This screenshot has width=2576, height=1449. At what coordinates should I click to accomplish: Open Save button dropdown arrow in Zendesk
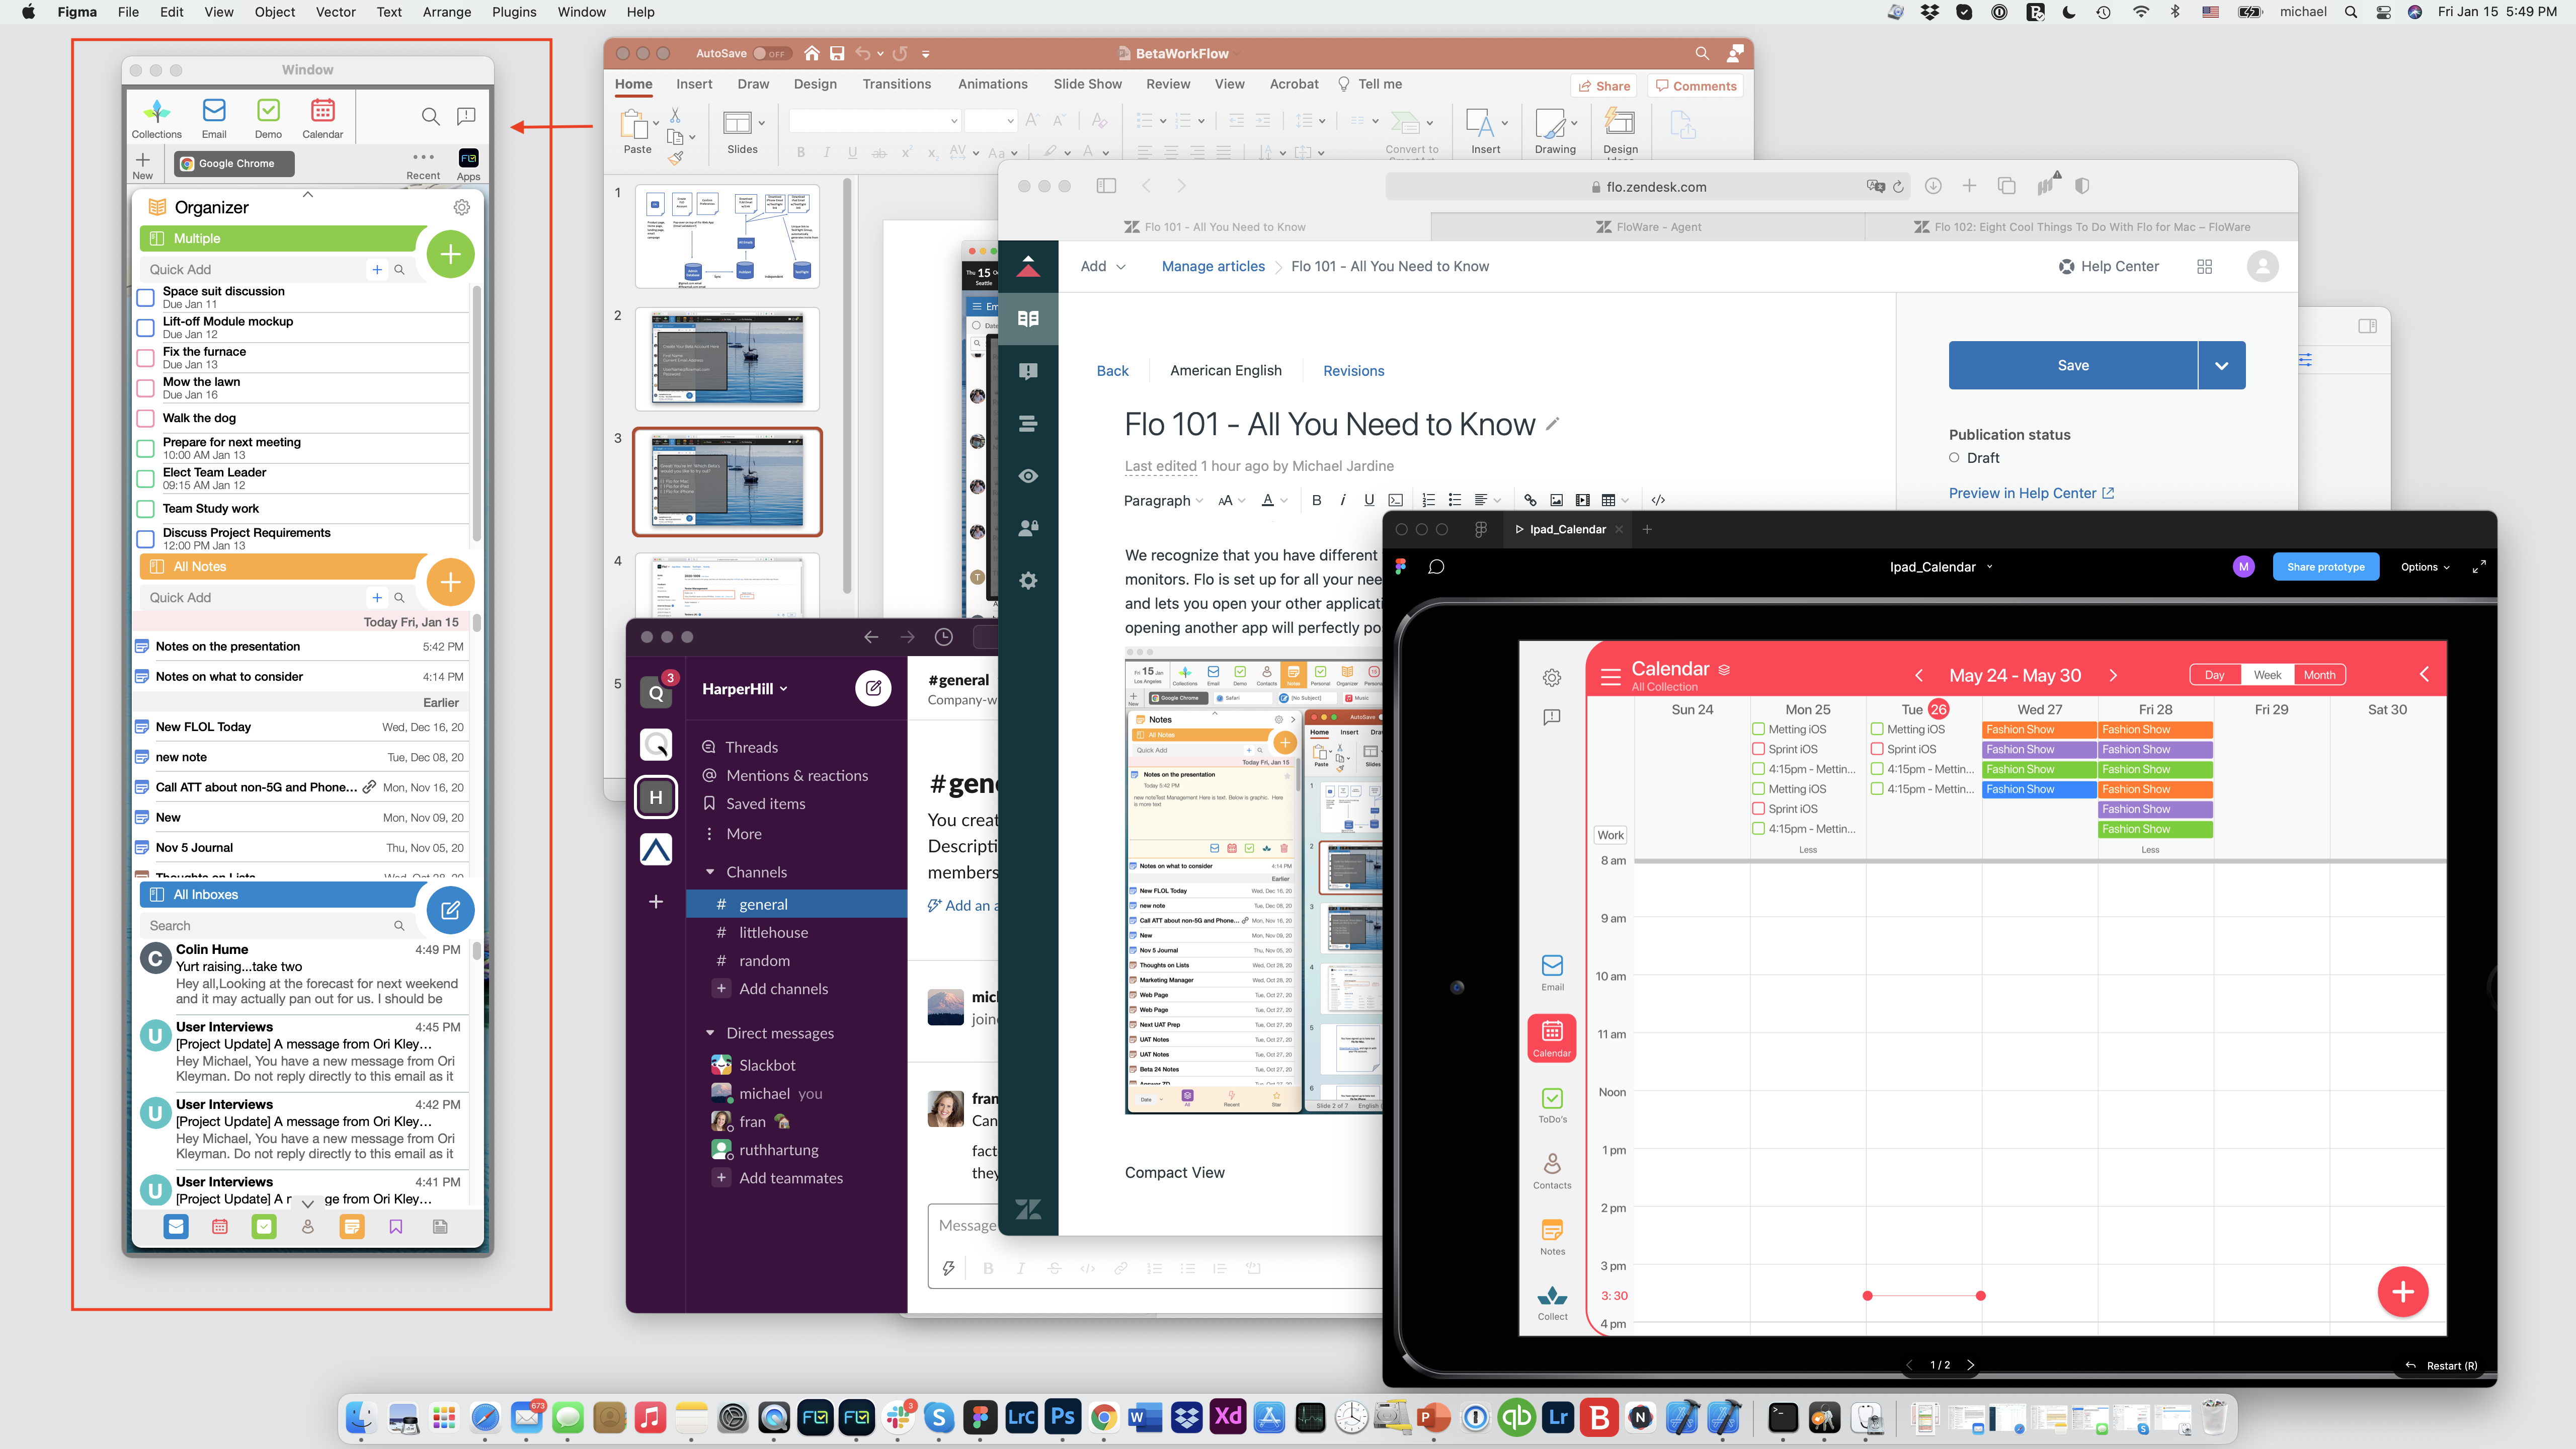pos(2222,365)
